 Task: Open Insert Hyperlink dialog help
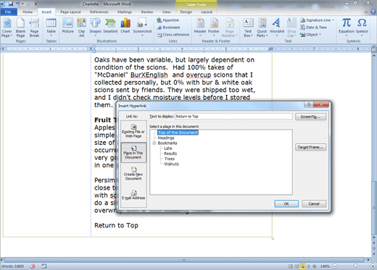click(309, 104)
